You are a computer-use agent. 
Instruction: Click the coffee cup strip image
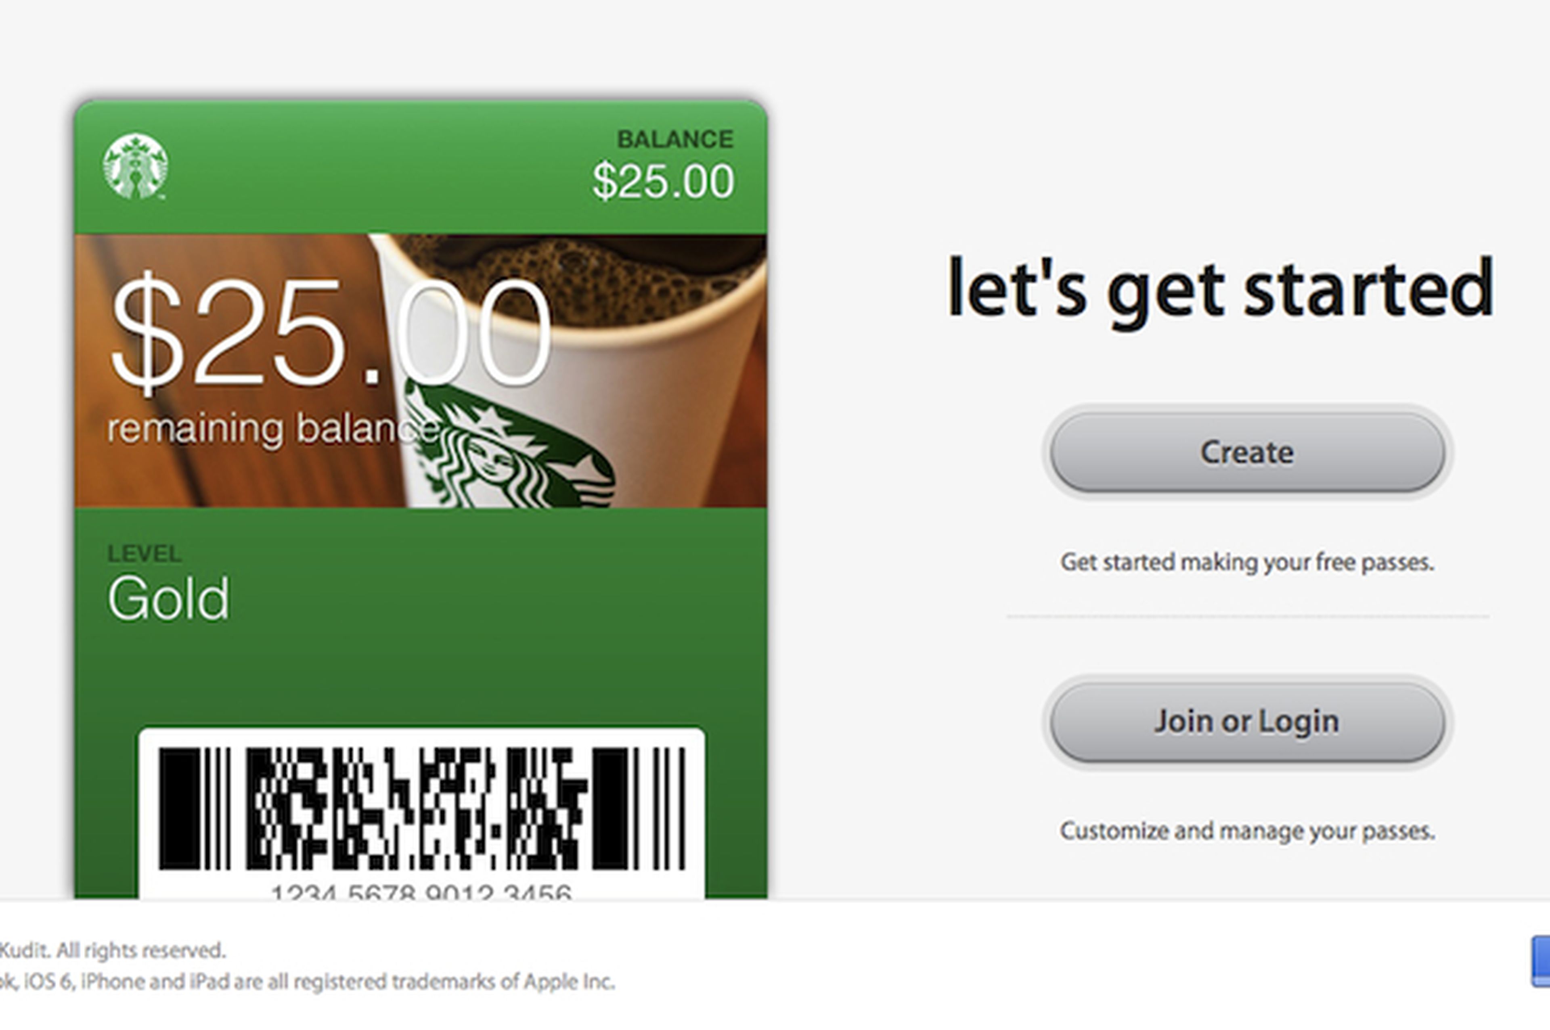[421, 371]
